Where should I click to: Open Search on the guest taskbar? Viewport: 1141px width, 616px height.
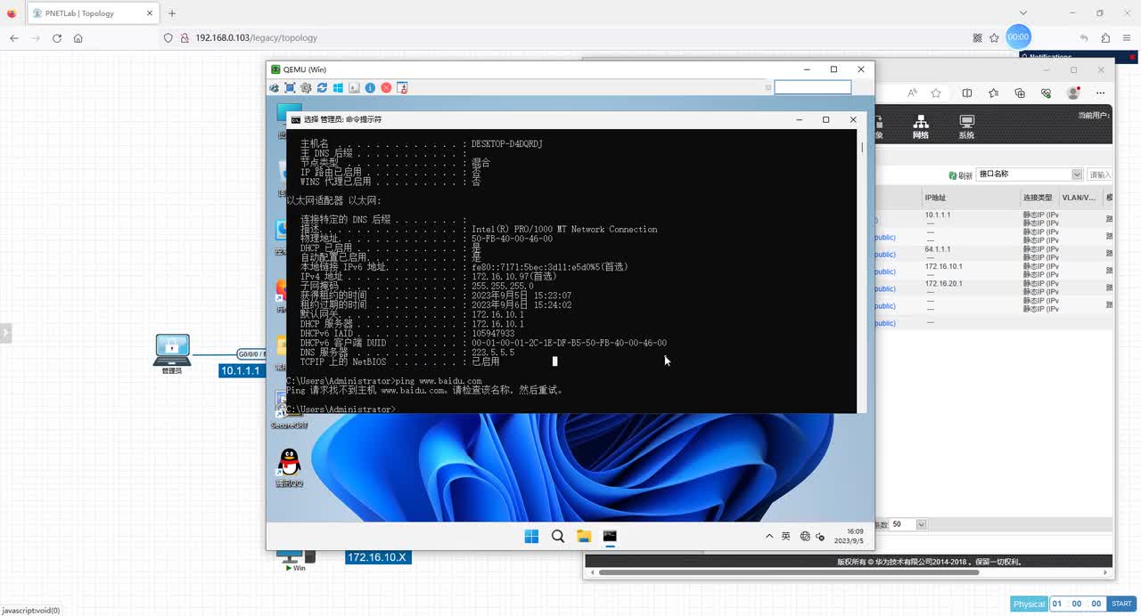(558, 536)
